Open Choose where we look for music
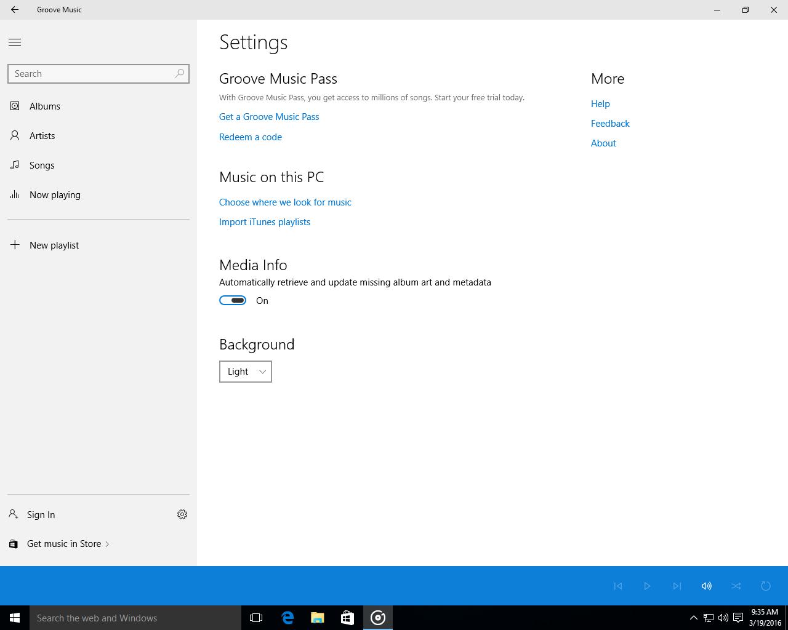Image resolution: width=788 pixels, height=630 pixels. (x=285, y=202)
